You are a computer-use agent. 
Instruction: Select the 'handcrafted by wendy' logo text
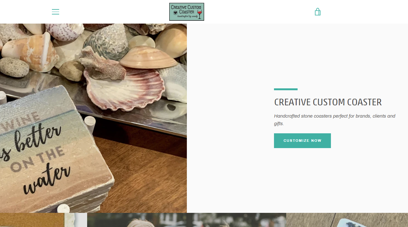tap(187, 16)
